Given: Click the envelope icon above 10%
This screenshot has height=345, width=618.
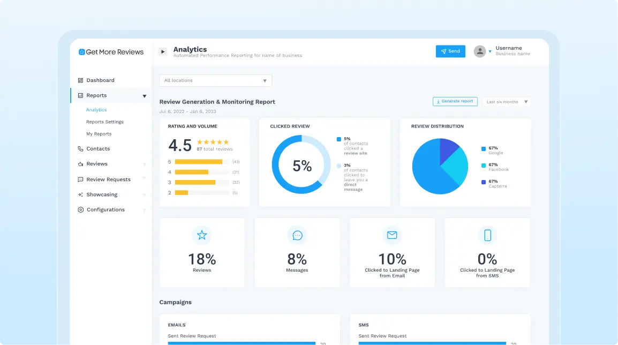Looking at the screenshot, I should point(392,235).
